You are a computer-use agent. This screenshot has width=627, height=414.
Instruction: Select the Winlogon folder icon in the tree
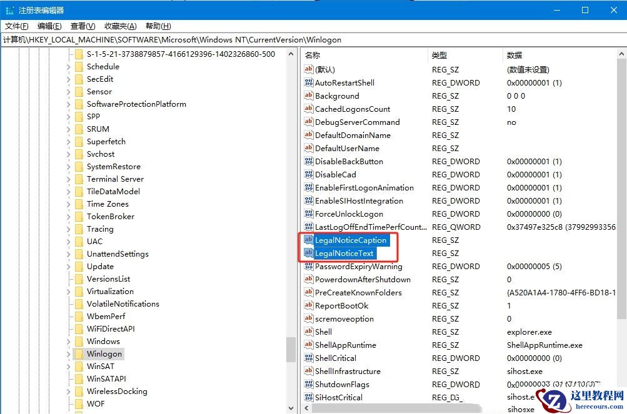point(80,353)
